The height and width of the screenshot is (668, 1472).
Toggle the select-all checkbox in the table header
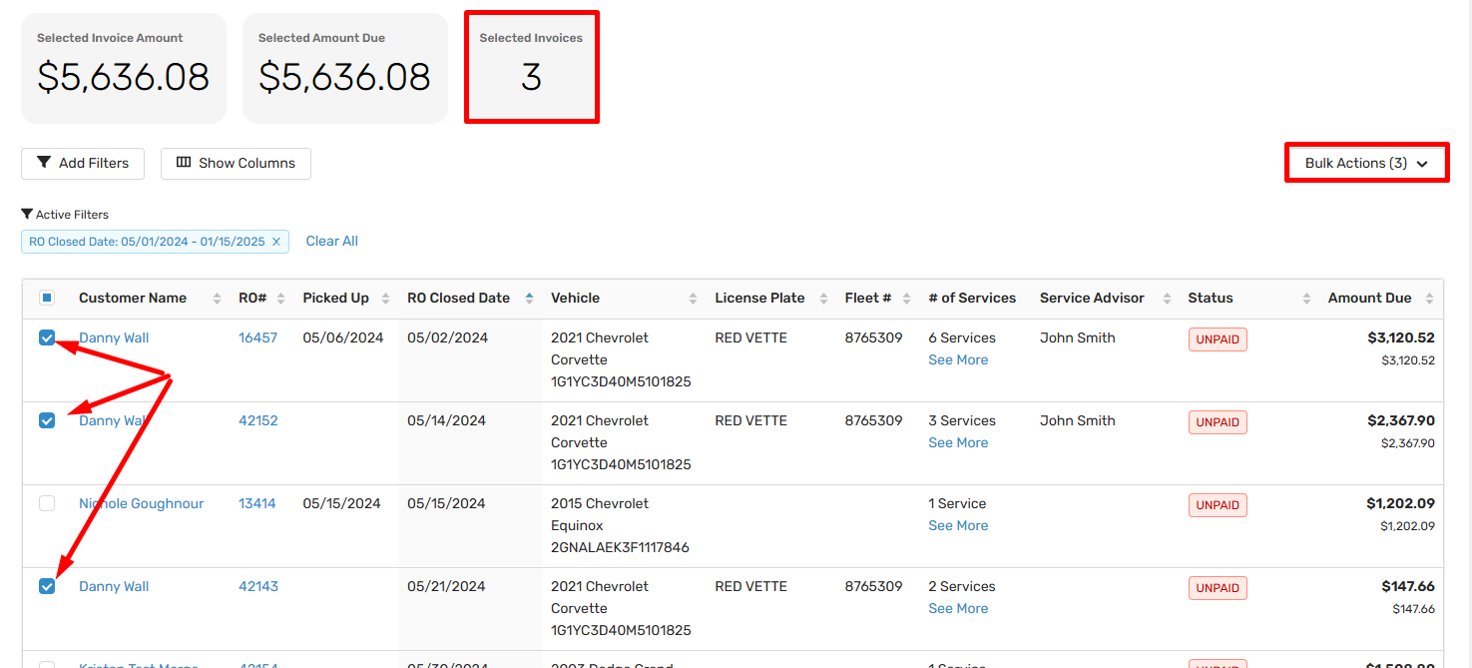pos(47,298)
